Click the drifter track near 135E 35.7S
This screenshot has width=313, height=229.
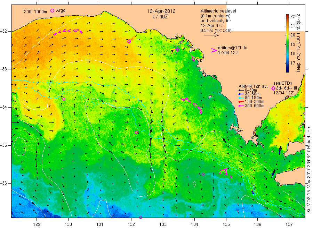(226, 173)
